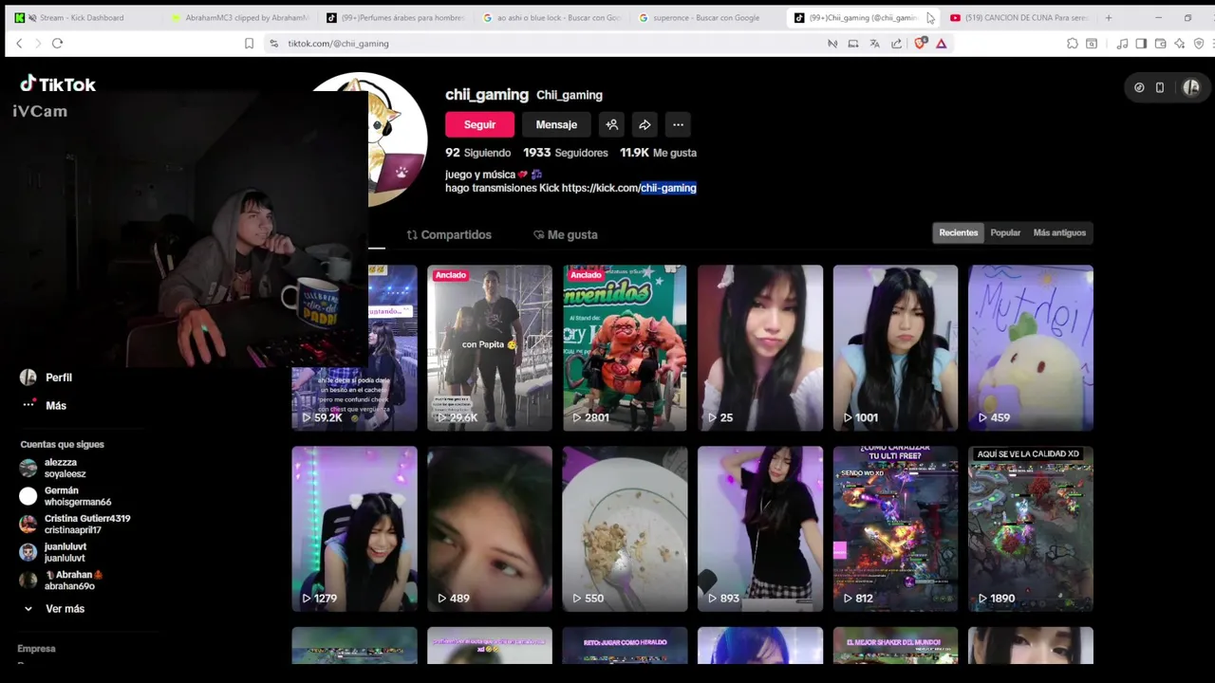
Task: Go forward in browser history
Action: click(38, 44)
